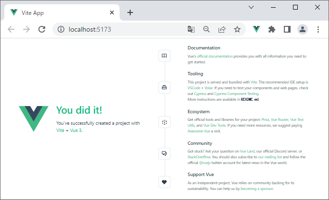Viewport: 329px width, 200px height.
Task: Open the Vue Dev Tools link
Action: (x=214, y=125)
